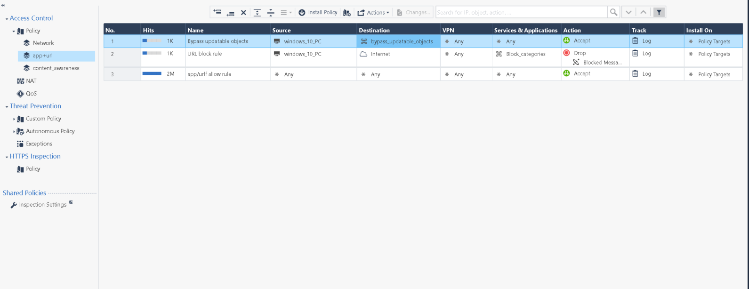Click green Accept icon in rule 1 Action
Image resolution: width=749 pixels, height=289 pixels.
pos(567,40)
